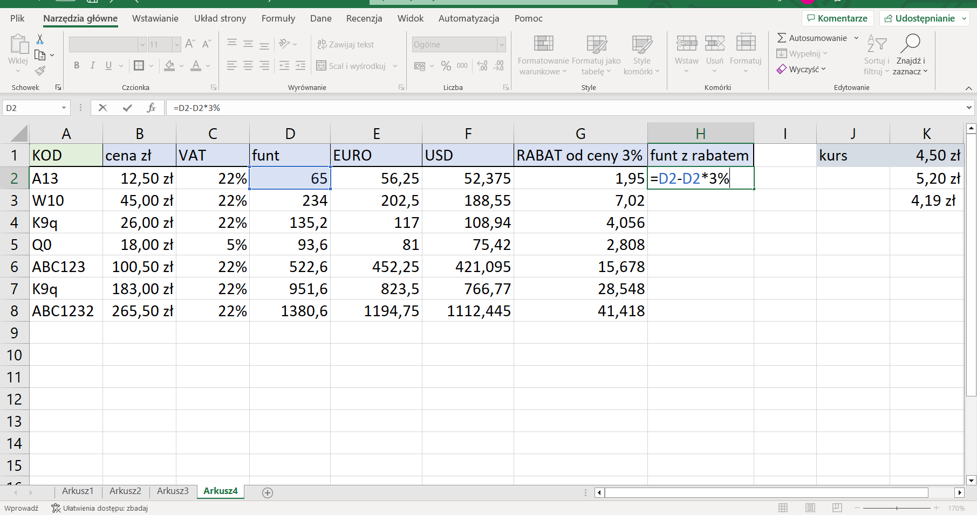Expand the Autosumowanie dropdown arrow
The image size is (977, 515).
click(x=856, y=38)
